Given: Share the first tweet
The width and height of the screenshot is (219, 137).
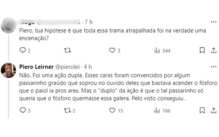Looking at the screenshot, I should click(x=214, y=50).
